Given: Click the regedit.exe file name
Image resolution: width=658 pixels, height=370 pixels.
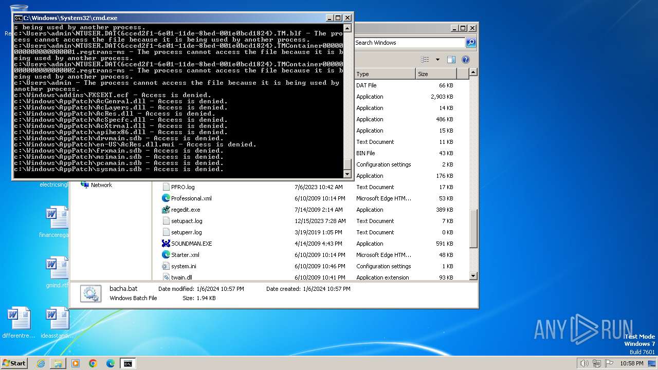Looking at the screenshot, I should click(186, 210).
